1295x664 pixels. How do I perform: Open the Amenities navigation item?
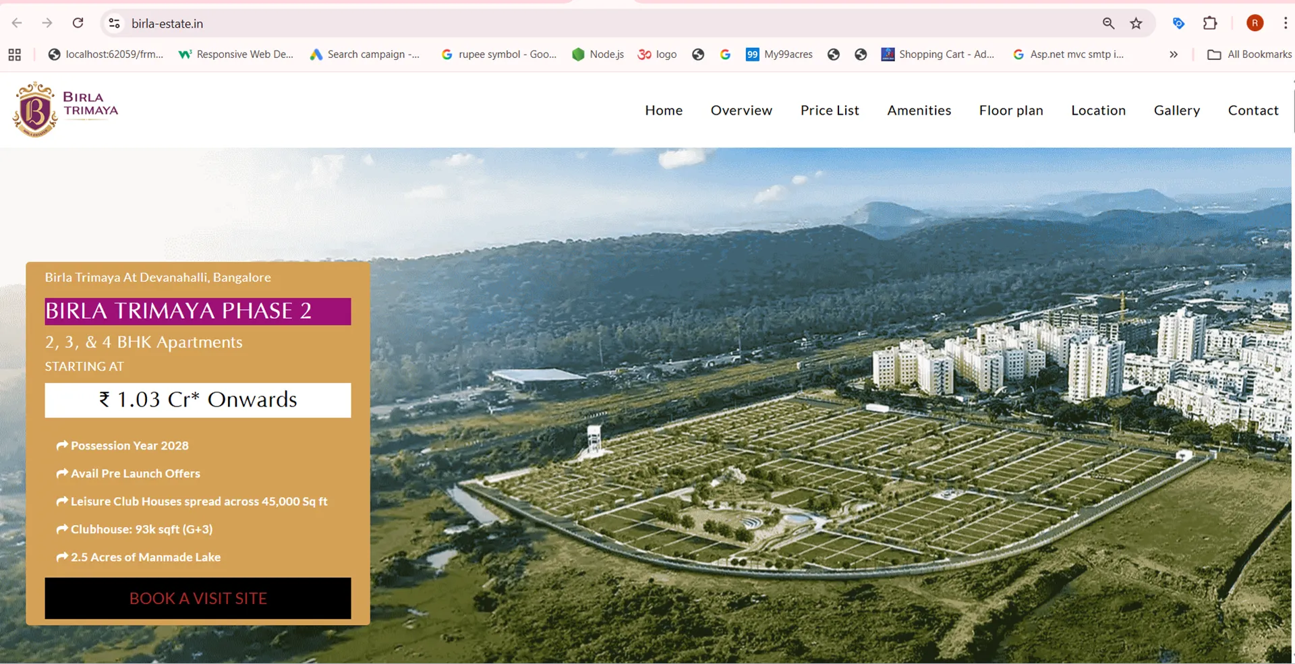point(919,111)
